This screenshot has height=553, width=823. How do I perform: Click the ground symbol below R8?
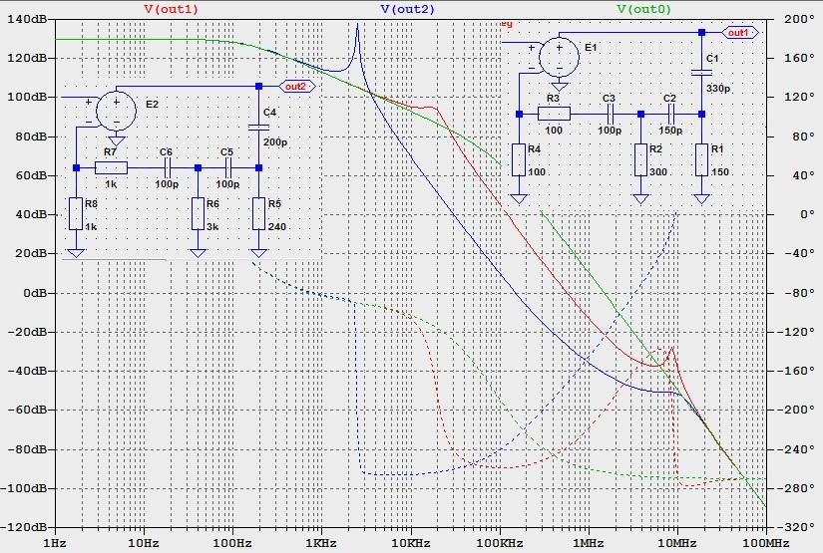[x=76, y=253]
